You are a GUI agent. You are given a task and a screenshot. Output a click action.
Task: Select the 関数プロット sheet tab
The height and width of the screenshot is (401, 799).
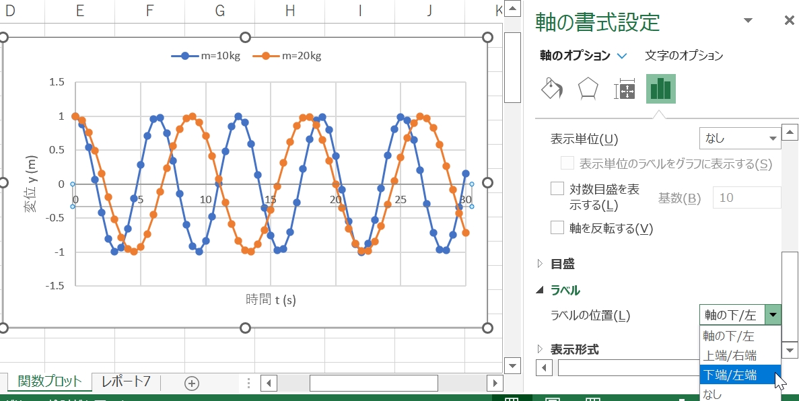click(47, 380)
